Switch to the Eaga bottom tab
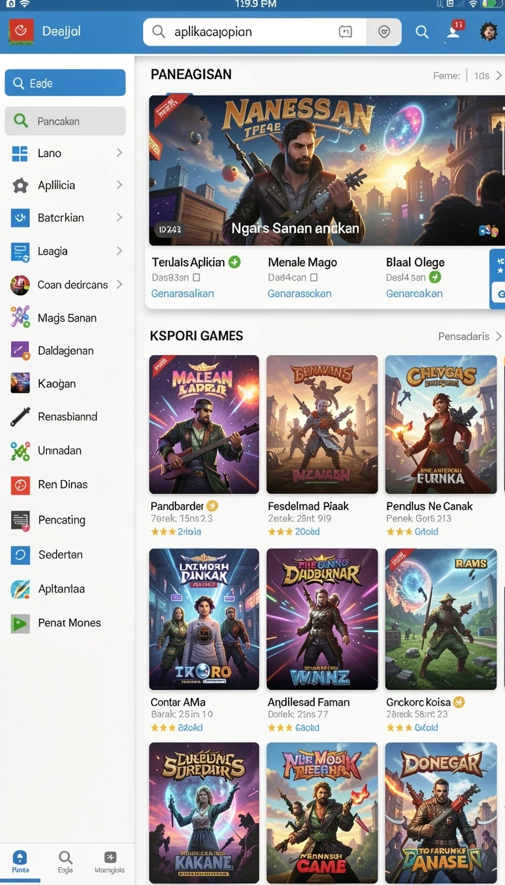Image resolution: width=505 pixels, height=885 pixels. click(65, 862)
